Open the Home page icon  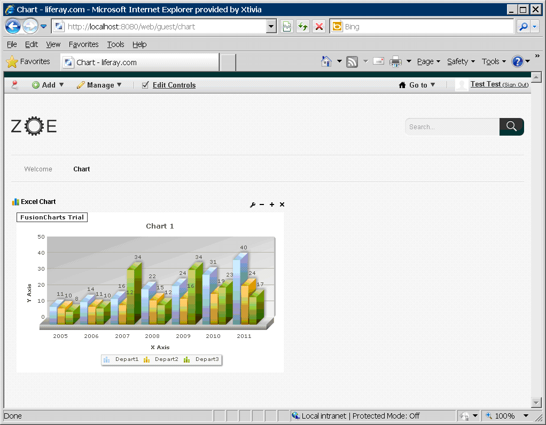[x=326, y=61]
